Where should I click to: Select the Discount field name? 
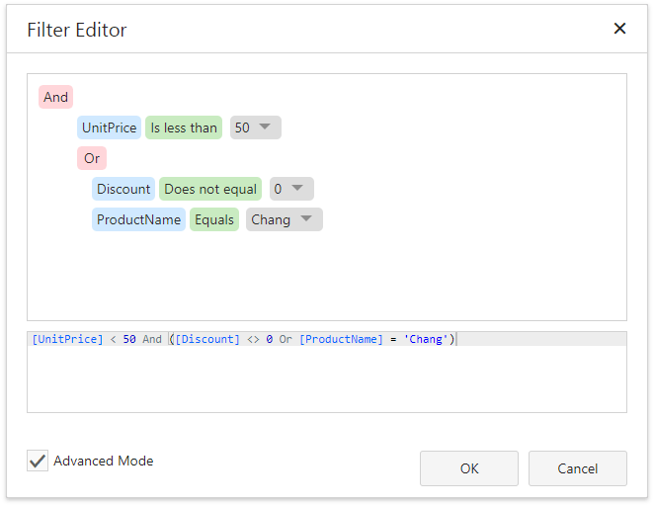[x=123, y=189]
